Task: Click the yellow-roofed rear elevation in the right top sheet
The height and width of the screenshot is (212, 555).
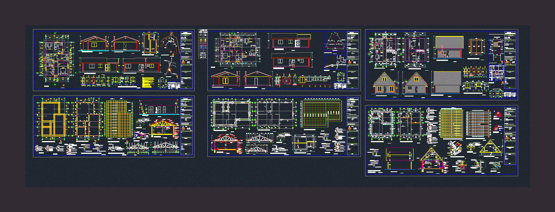Action: point(449,48)
